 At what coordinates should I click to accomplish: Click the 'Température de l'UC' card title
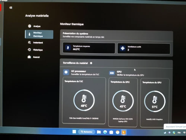[x=74, y=81]
